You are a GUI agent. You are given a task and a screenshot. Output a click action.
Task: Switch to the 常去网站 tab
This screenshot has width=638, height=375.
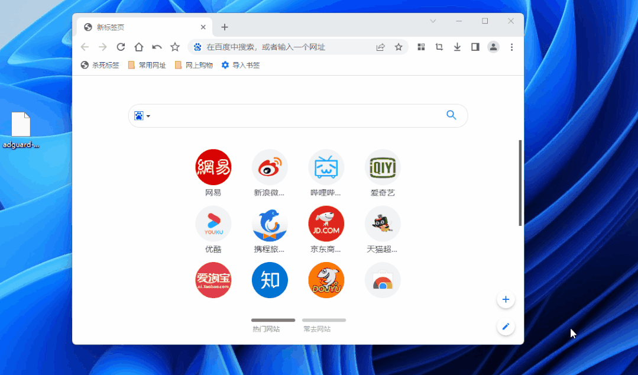tap(324, 326)
